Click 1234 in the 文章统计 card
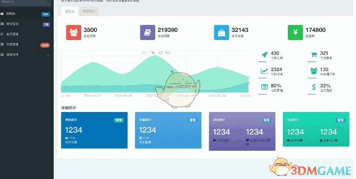 [148, 130]
